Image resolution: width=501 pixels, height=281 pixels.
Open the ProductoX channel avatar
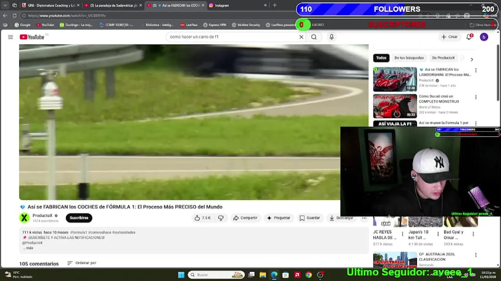(x=25, y=218)
